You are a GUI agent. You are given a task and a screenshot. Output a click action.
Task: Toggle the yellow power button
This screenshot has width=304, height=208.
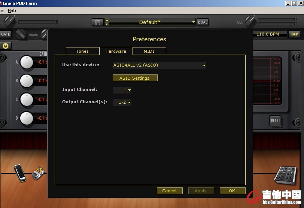[6, 46]
